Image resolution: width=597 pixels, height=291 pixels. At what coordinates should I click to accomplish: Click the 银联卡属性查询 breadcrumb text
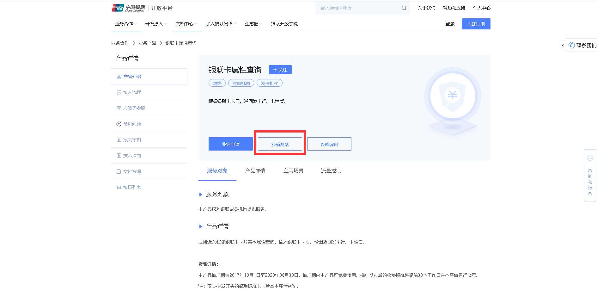(x=181, y=43)
